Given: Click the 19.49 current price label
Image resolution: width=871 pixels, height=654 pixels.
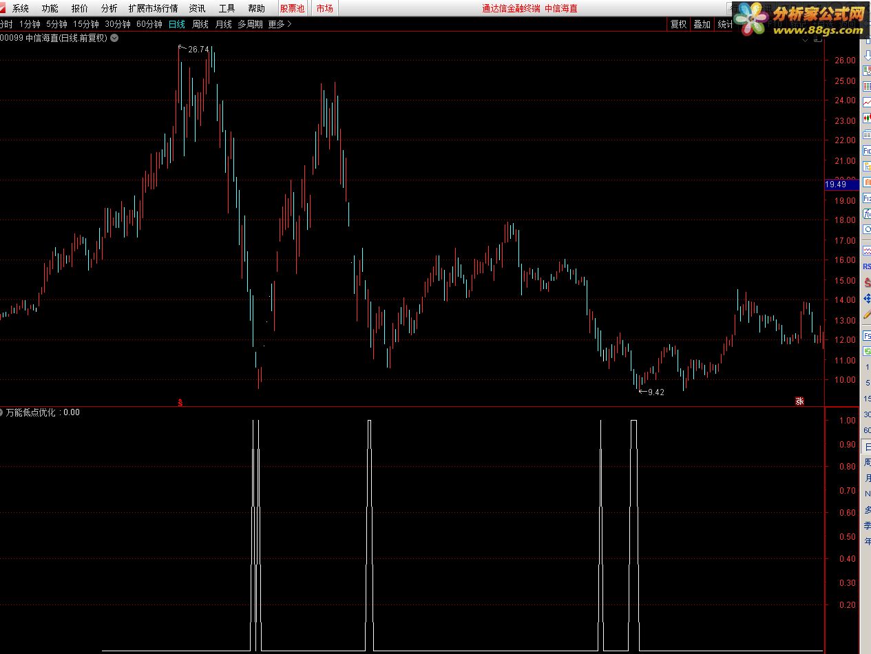Looking at the screenshot, I should tap(841, 184).
